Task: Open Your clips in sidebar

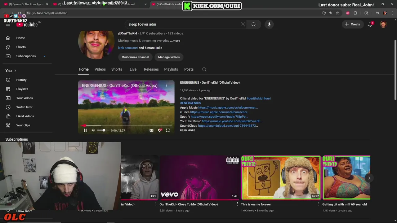Action: pyautogui.click(x=23, y=125)
